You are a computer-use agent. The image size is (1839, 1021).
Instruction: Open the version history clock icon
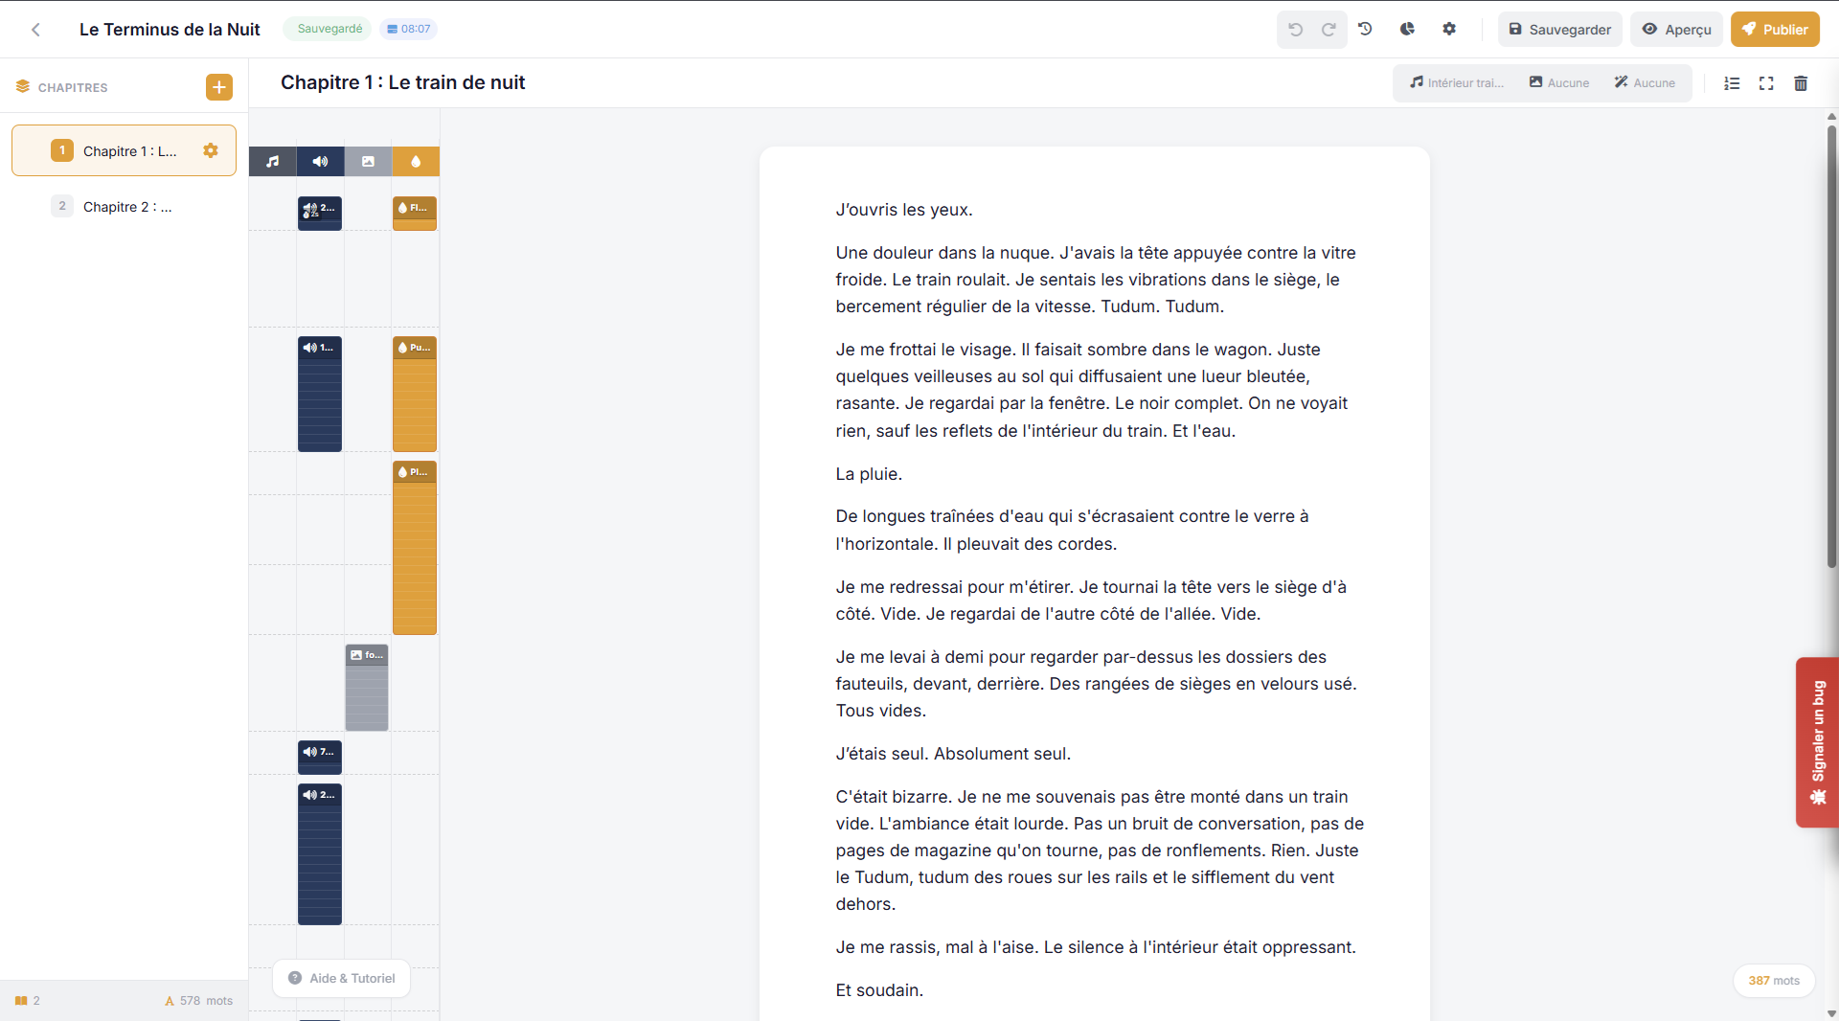[x=1365, y=29]
